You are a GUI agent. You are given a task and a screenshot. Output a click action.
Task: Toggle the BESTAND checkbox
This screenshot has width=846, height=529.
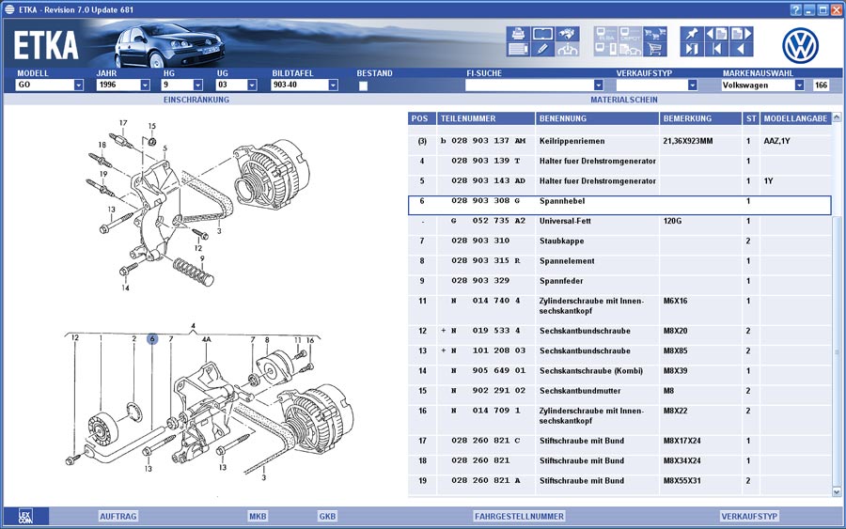pyautogui.click(x=364, y=86)
